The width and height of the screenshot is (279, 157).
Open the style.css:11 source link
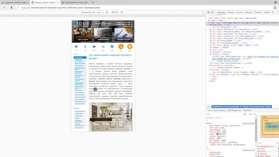click(248, 150)
